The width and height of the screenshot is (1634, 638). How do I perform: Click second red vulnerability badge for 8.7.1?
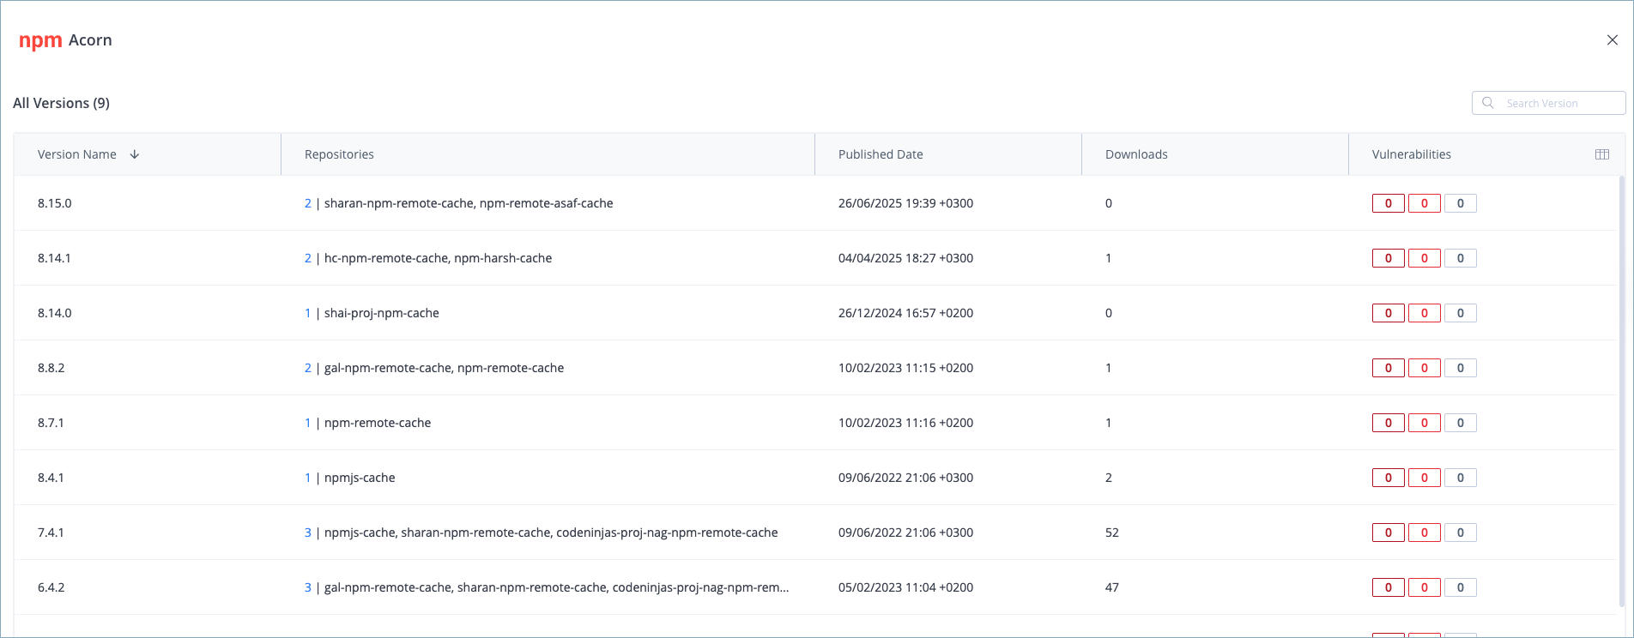(x=1425, y=423)
